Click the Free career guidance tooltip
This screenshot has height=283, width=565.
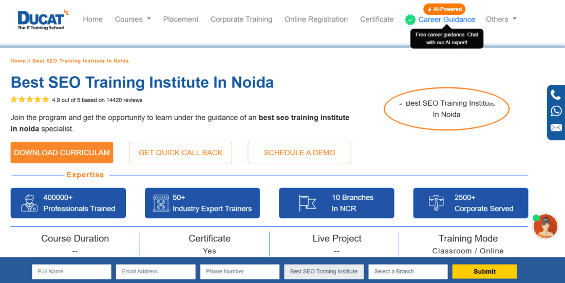[447, 39]
